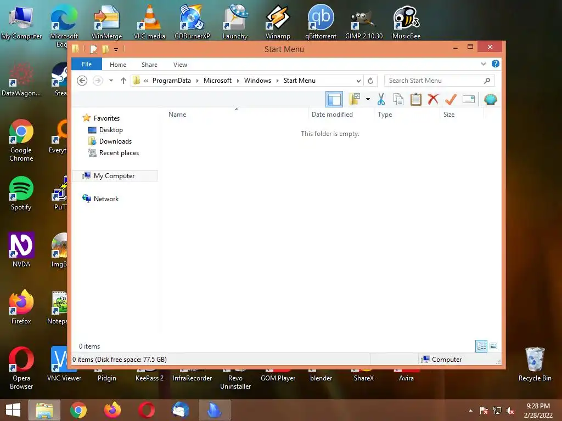Click the Paste clipboard toolbar icon
Screen dimensions: 562x421
[x=416, y=99]
